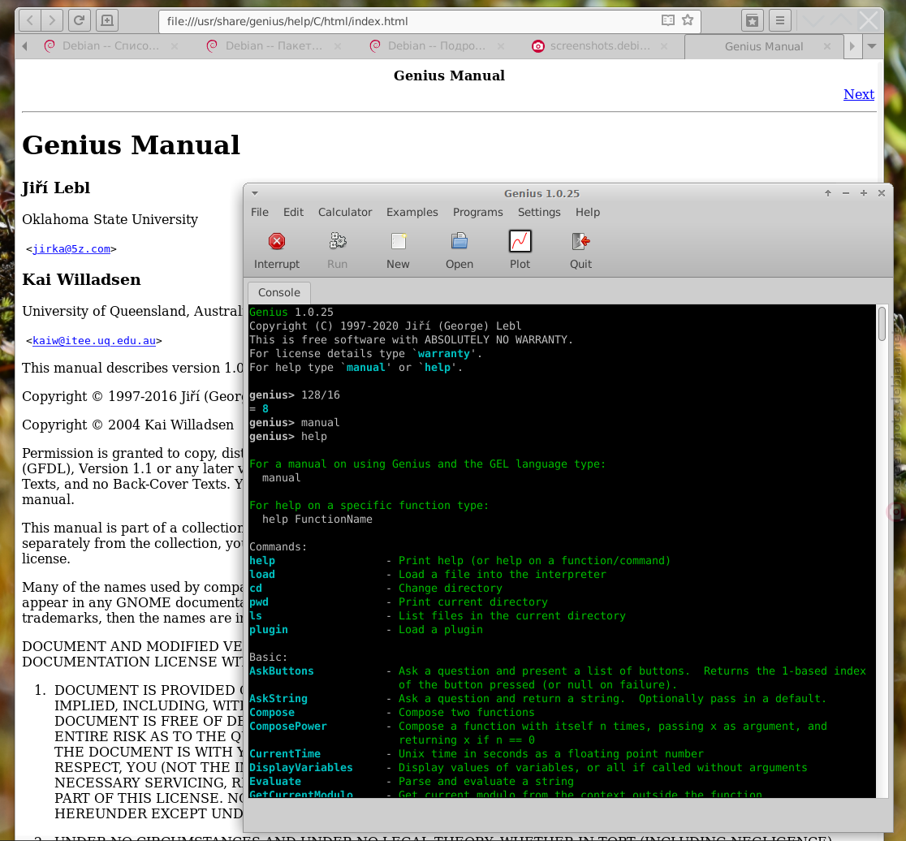The width and height of the screenshot is (906, 841).
Task: Click the 'warranty' keyword in console
Action: [x=444, y=353]
